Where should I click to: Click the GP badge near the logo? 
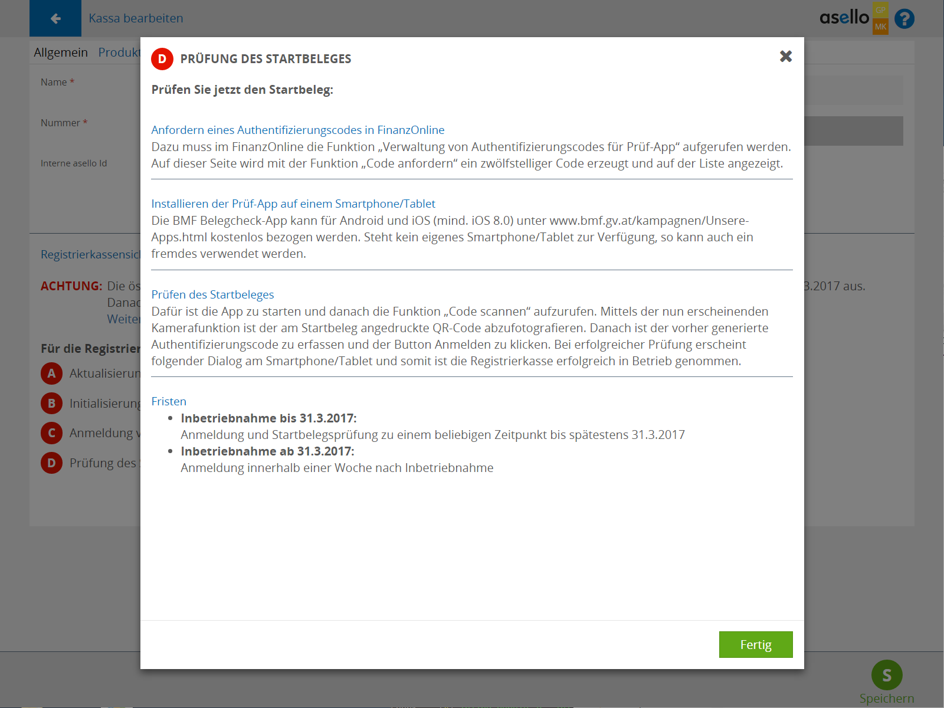pos(880,10)
